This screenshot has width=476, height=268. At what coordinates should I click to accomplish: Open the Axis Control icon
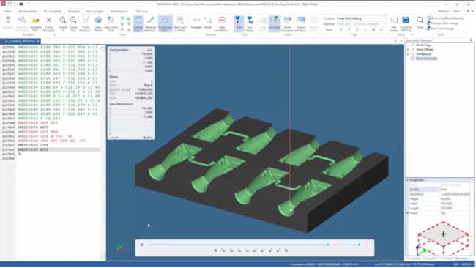(x=180, y=23)
